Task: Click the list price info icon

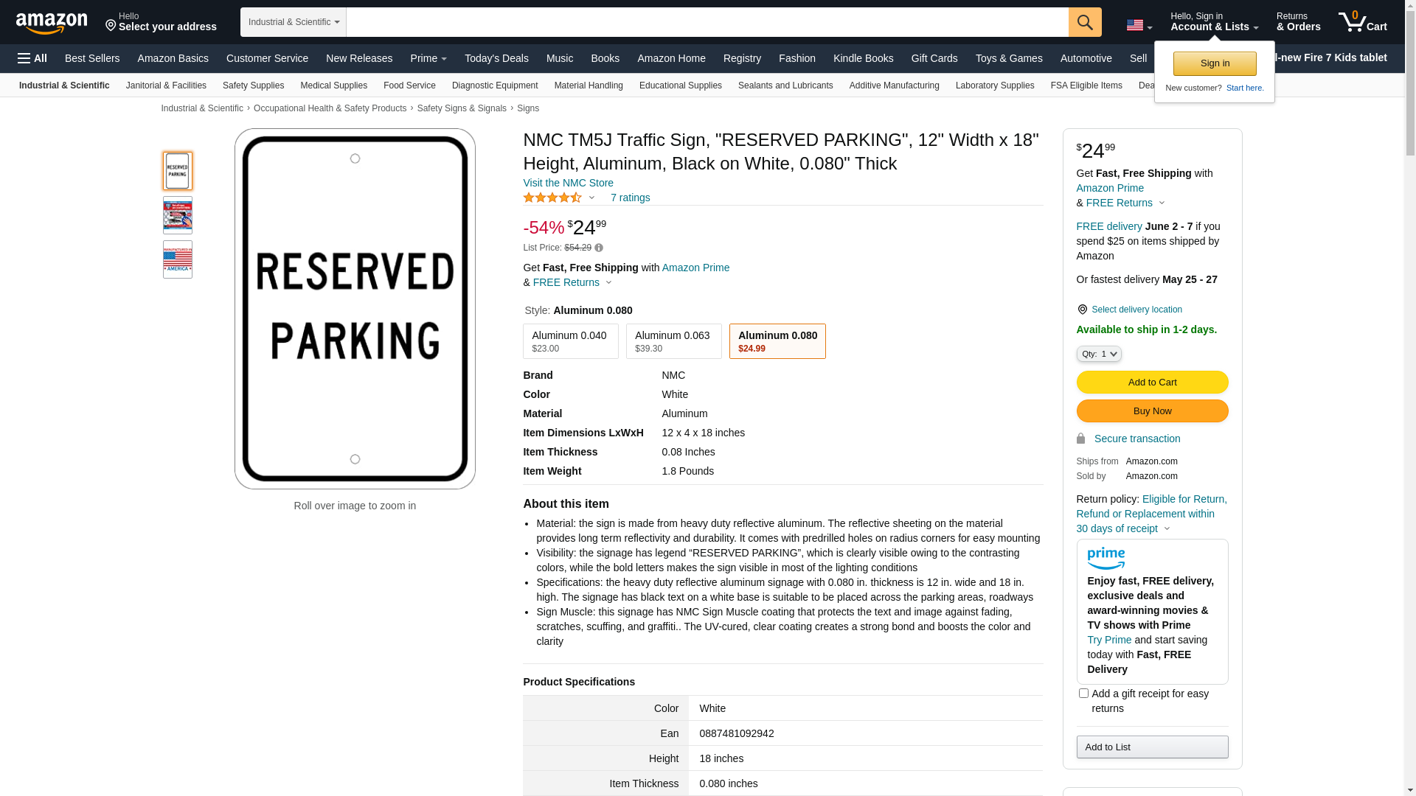Action: pos(599,248)
